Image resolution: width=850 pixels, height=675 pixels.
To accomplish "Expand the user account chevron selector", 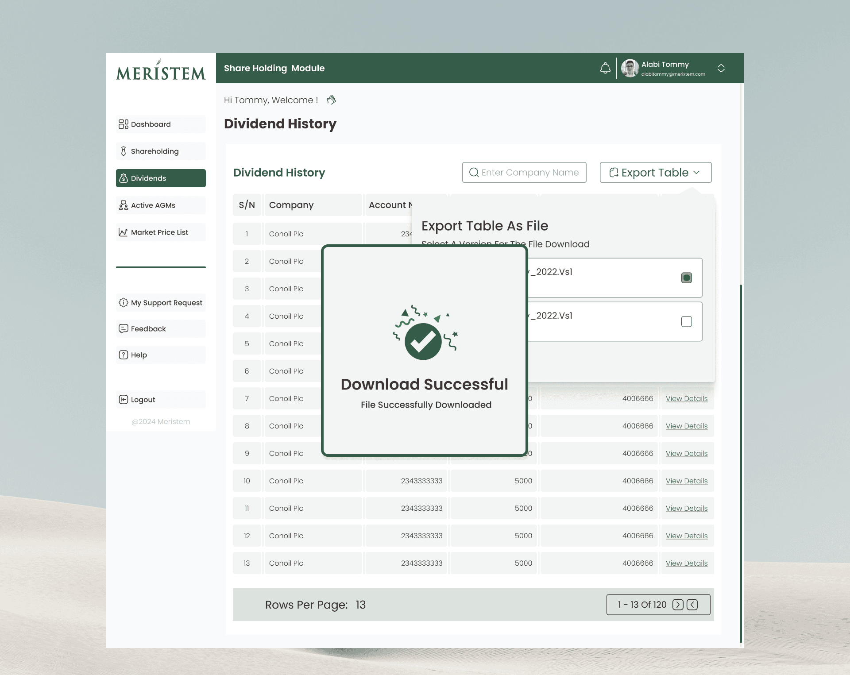I will point(721,68).
